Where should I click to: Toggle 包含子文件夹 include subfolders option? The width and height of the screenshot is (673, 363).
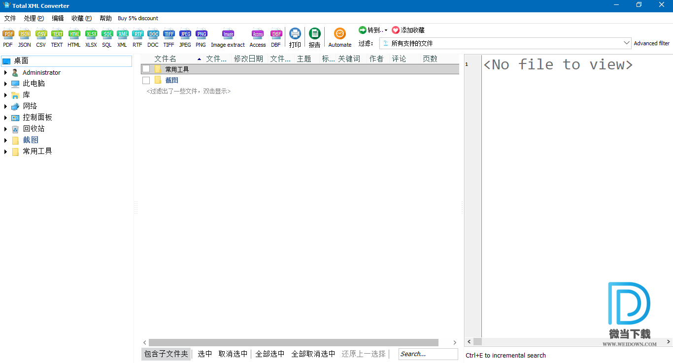(166, 354)
